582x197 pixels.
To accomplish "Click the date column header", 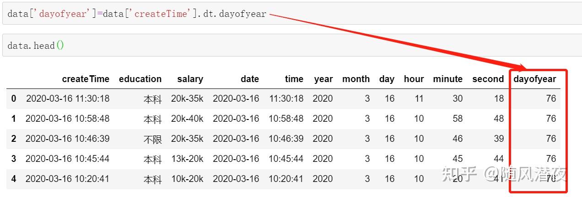I will point(250,79).
